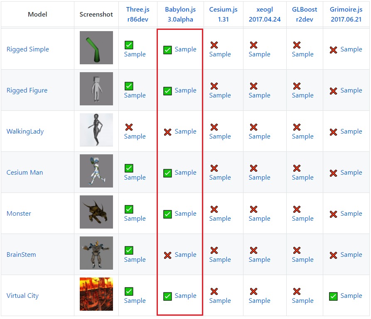
Task: Click the red X in GLBoost Monster cell
Action: pos(297,209)
